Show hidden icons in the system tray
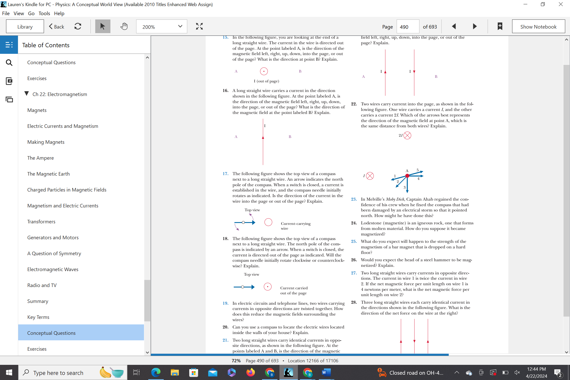 (x=457, y=372)
